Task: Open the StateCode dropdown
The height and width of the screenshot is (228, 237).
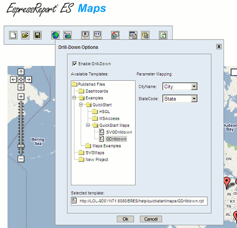Action: [194, 99]
